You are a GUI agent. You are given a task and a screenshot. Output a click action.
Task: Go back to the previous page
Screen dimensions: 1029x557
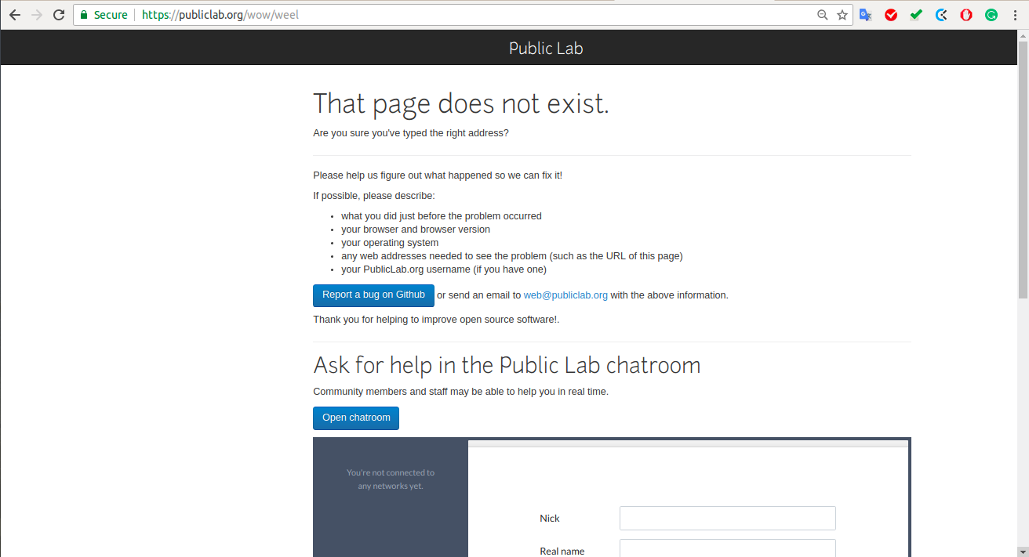point(15,15)
